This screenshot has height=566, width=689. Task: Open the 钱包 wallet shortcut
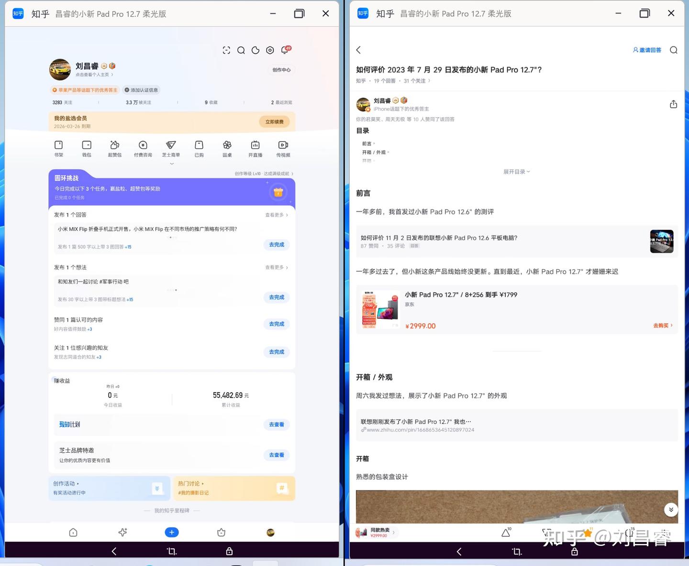coord(87,149)
